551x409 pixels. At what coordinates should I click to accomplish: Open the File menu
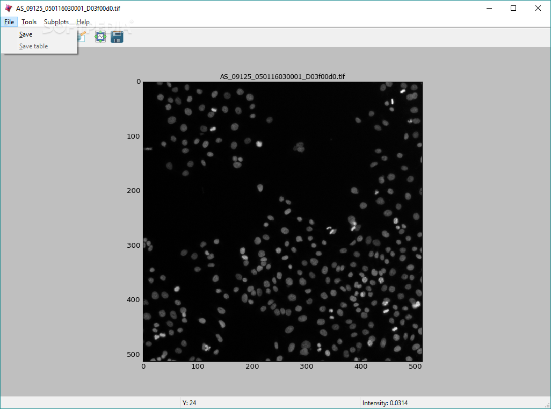[x=9, y=22]
